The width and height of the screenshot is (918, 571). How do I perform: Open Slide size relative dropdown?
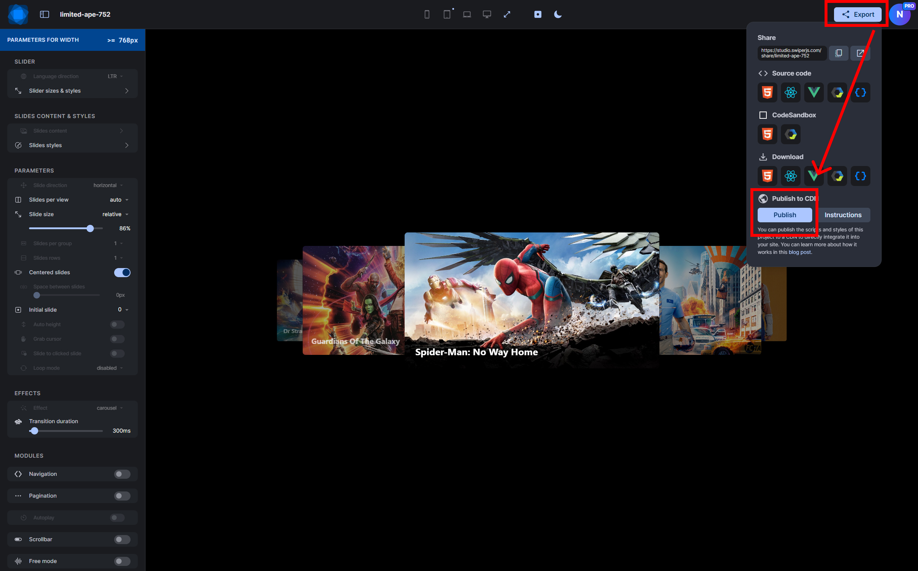(115, 214)
